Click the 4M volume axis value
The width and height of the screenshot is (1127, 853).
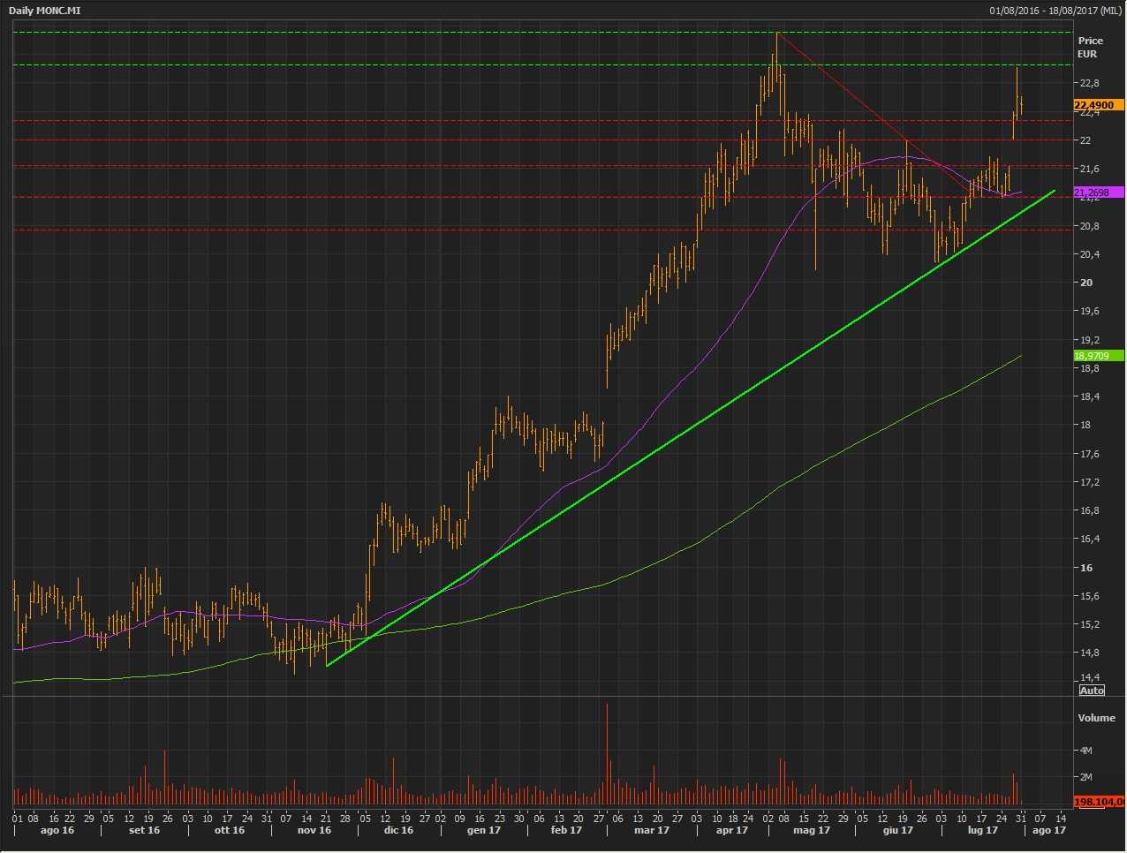[x=1086, y=751]
